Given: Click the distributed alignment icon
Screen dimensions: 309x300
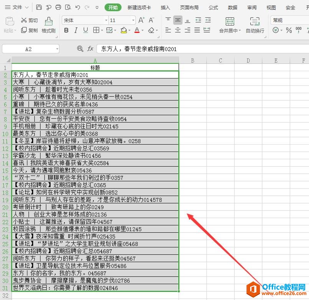Looking at the screenshot, I should [x=207, y=30].
